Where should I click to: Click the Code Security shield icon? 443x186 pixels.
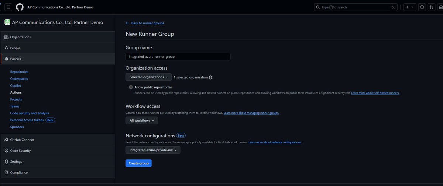(x=6, y=151)
